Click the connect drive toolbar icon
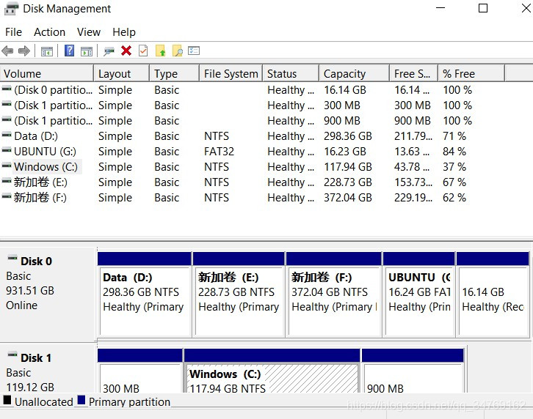The image size is (533, 419). 109,51
